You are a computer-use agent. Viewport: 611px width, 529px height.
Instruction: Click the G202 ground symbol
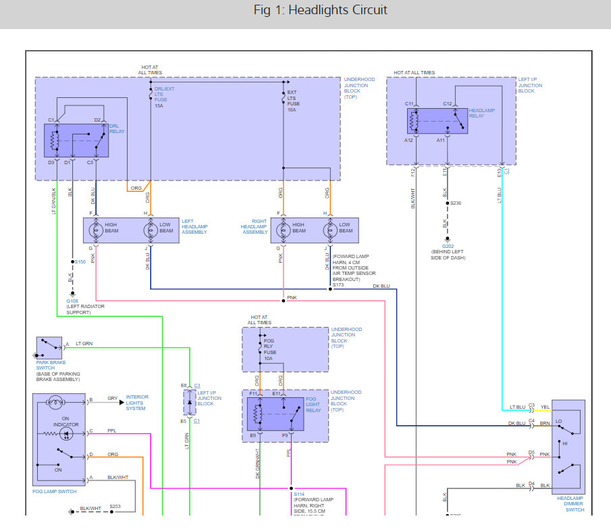[x=448, y=238]
